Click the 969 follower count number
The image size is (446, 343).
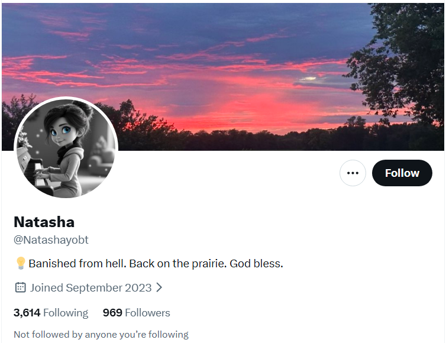click(112, 313)
